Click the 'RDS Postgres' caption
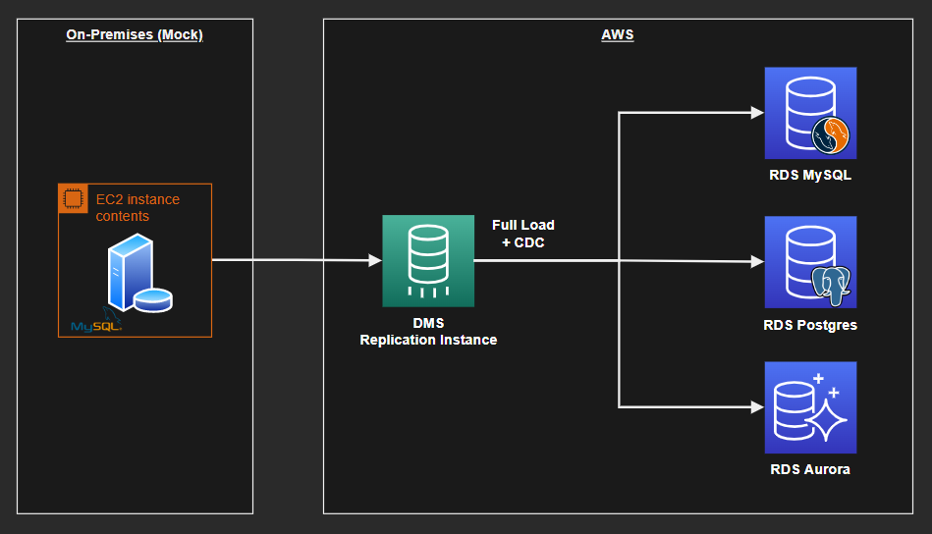Viewport: 932px width, 534px height. [x=810, y=325]
